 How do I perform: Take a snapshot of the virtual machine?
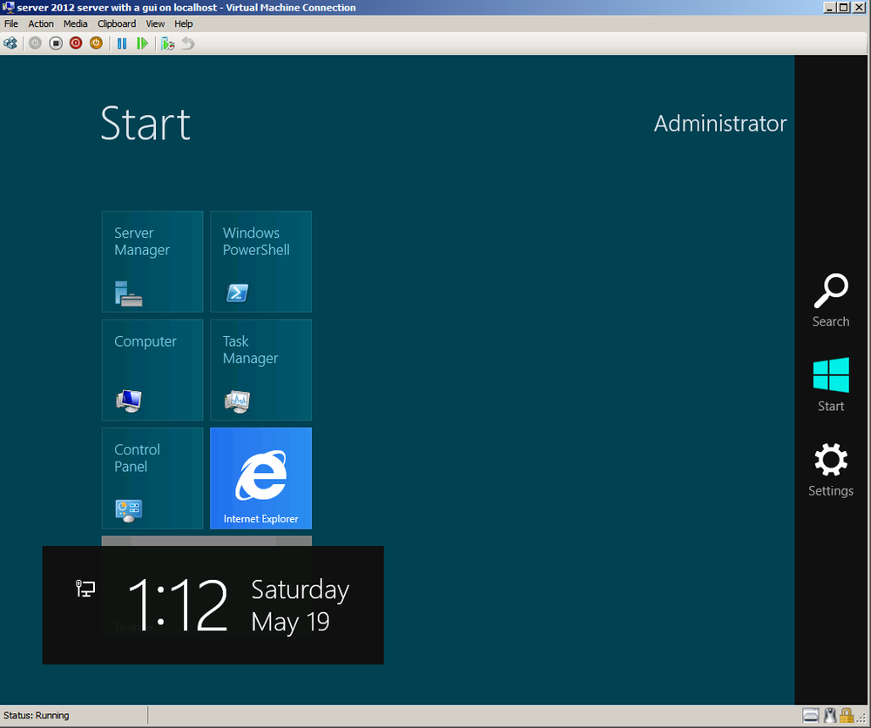167,44
